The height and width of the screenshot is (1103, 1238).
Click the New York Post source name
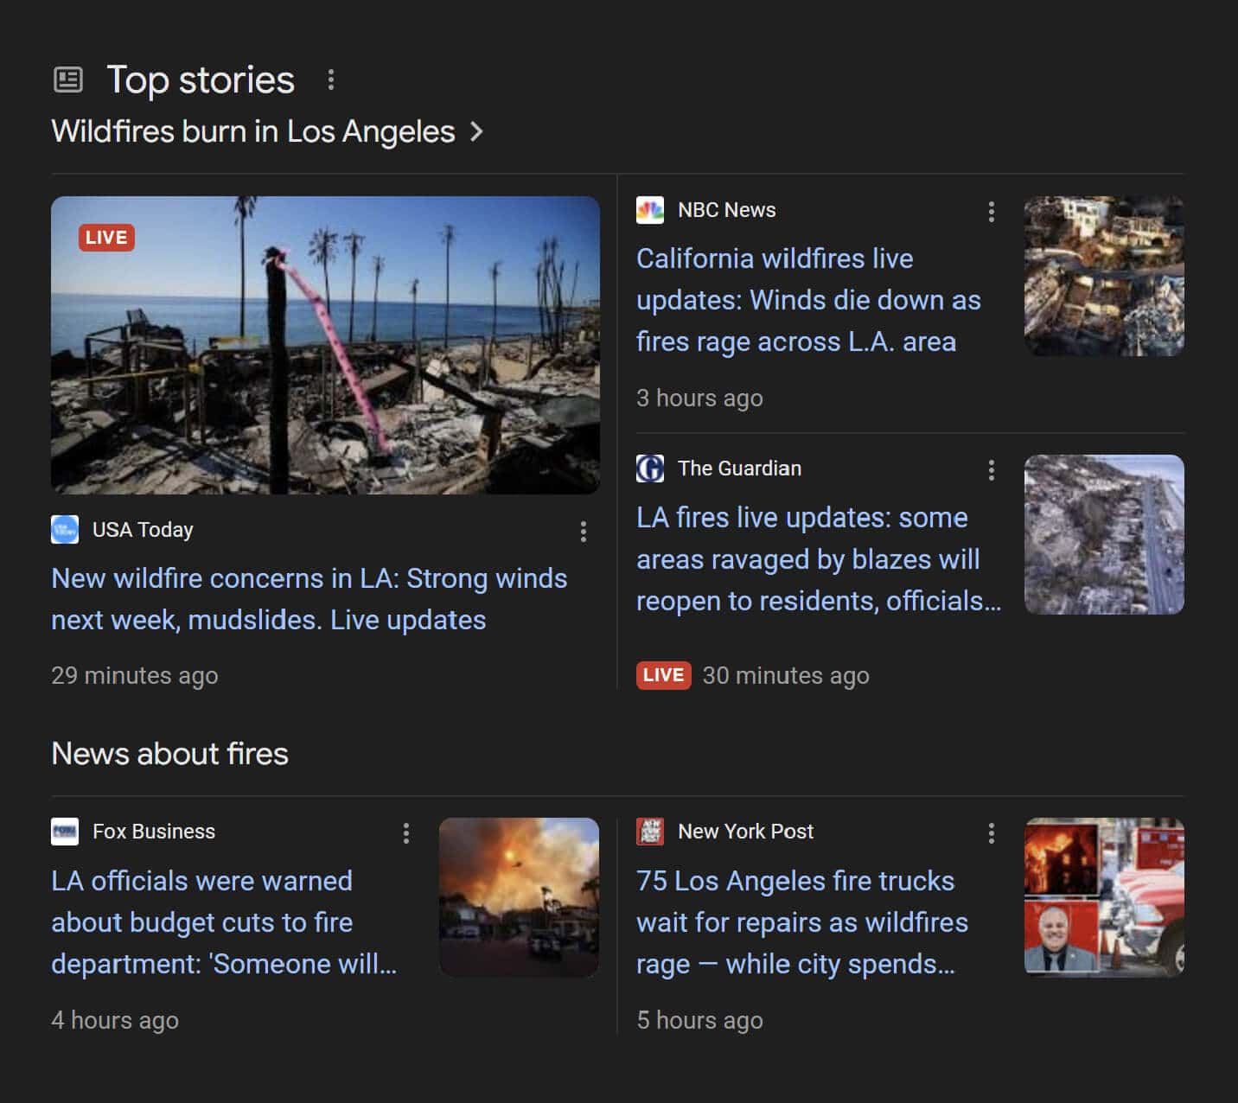[x=745, y=832]
